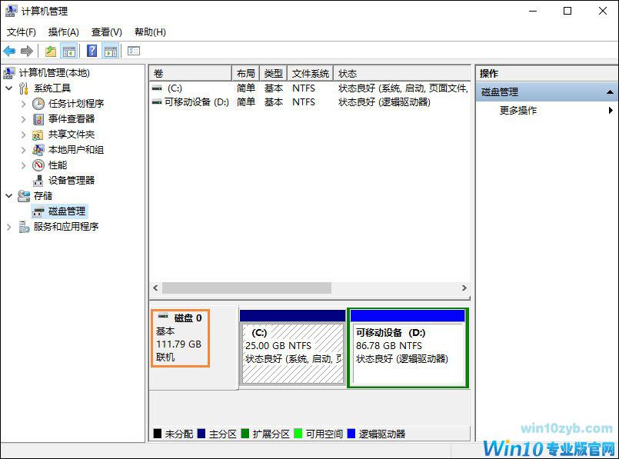Expand the 服务和应用程序 node
This screenshot has height=459, width=619.
click(8, 226)
